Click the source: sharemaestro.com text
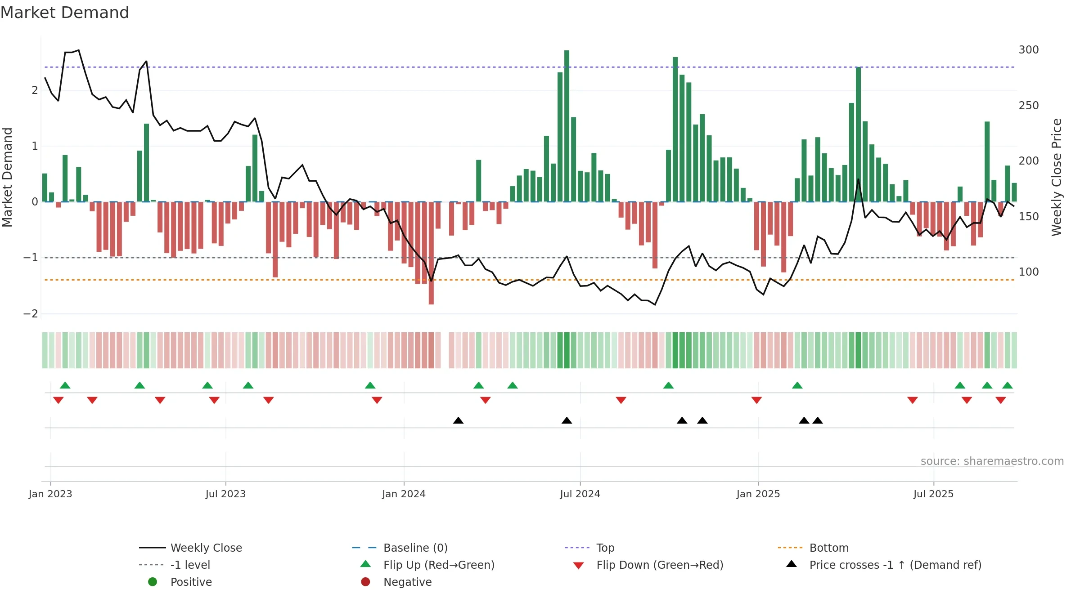This screenshot has height=607, width=1080. tap(992, 461)
